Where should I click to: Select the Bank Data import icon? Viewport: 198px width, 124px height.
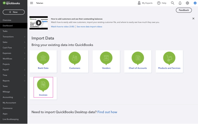pos(43,58)
